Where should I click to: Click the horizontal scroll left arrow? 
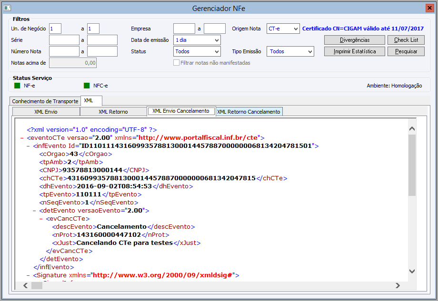(x=26, y=285)
